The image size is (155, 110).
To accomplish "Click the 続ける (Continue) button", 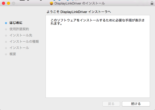I will (136, 104).
